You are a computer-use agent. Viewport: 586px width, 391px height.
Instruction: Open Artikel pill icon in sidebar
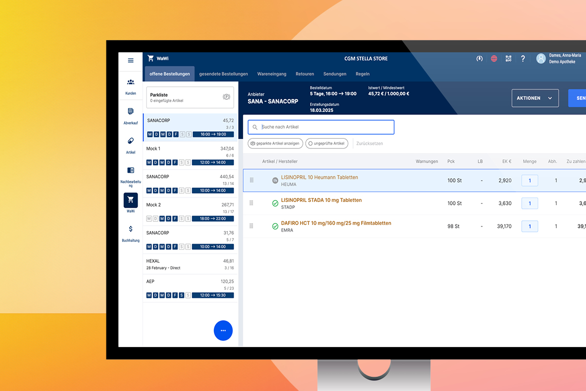click(130, 141)
